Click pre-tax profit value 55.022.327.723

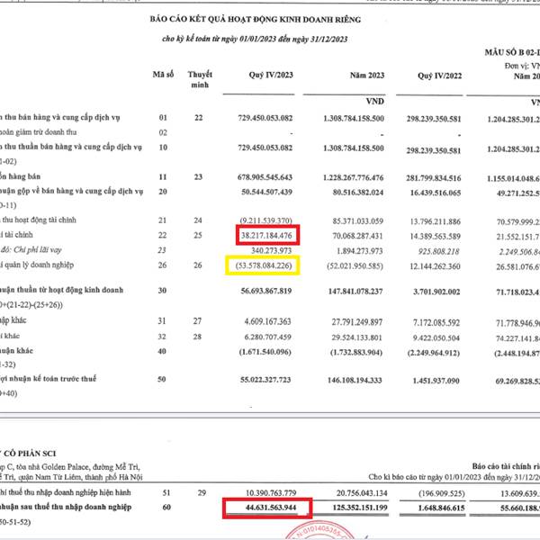point(265,380)
